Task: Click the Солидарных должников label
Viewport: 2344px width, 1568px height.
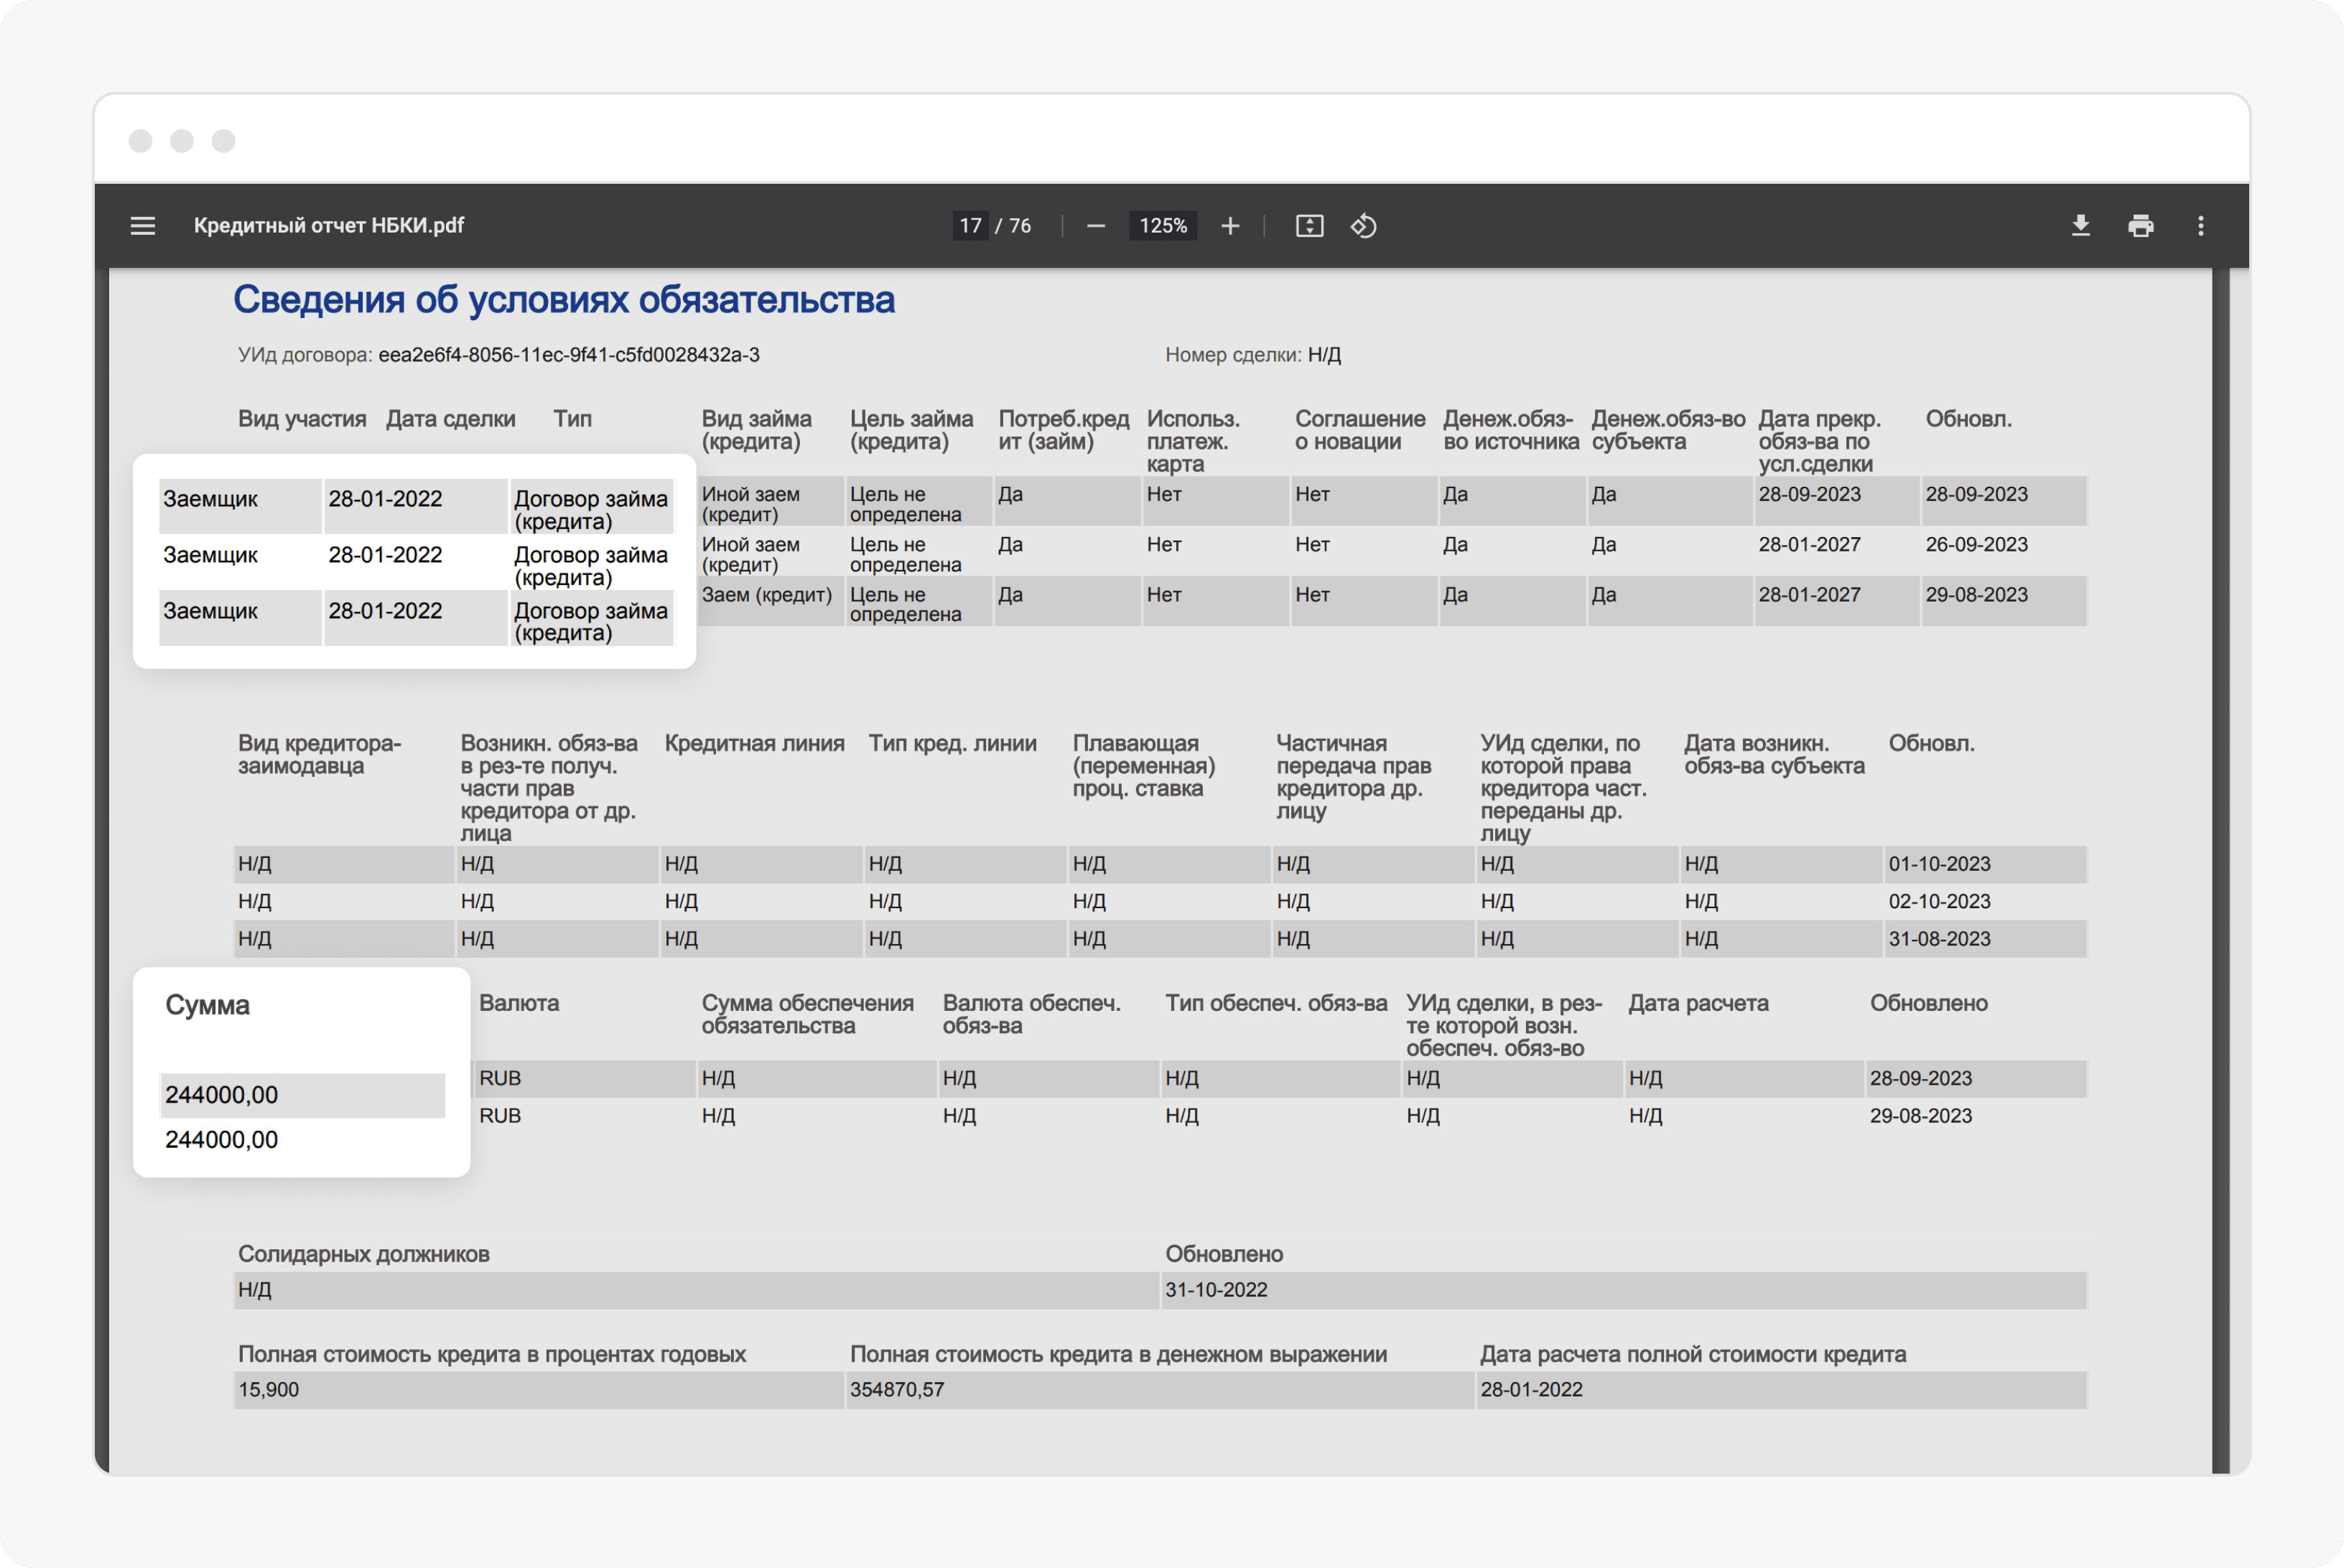Action: 364,1255
